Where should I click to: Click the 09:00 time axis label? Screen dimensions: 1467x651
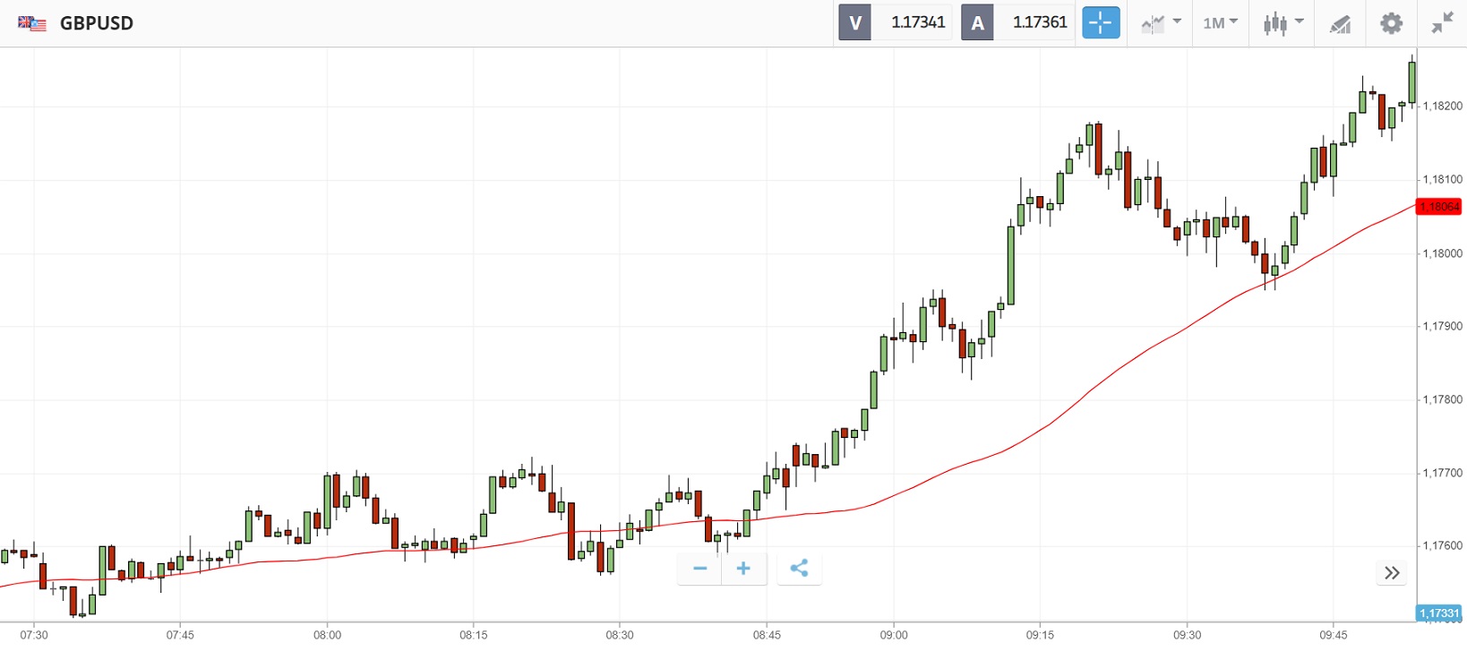click(894, 635)
